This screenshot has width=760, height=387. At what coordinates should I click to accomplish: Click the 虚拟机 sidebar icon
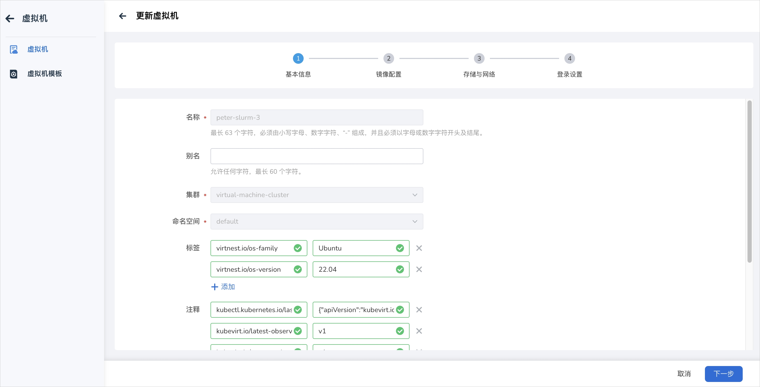(14, 49)
